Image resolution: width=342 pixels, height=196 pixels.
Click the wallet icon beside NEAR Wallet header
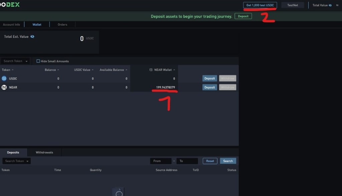150,69
